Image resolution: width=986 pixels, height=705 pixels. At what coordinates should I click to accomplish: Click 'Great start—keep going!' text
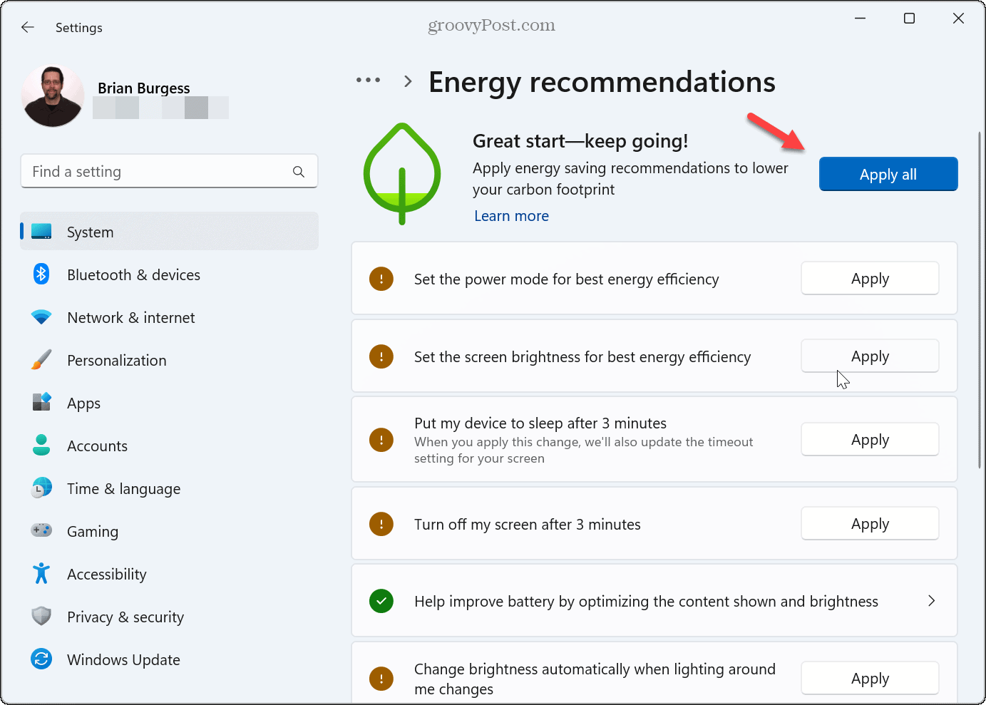click(x=580, y=140)
